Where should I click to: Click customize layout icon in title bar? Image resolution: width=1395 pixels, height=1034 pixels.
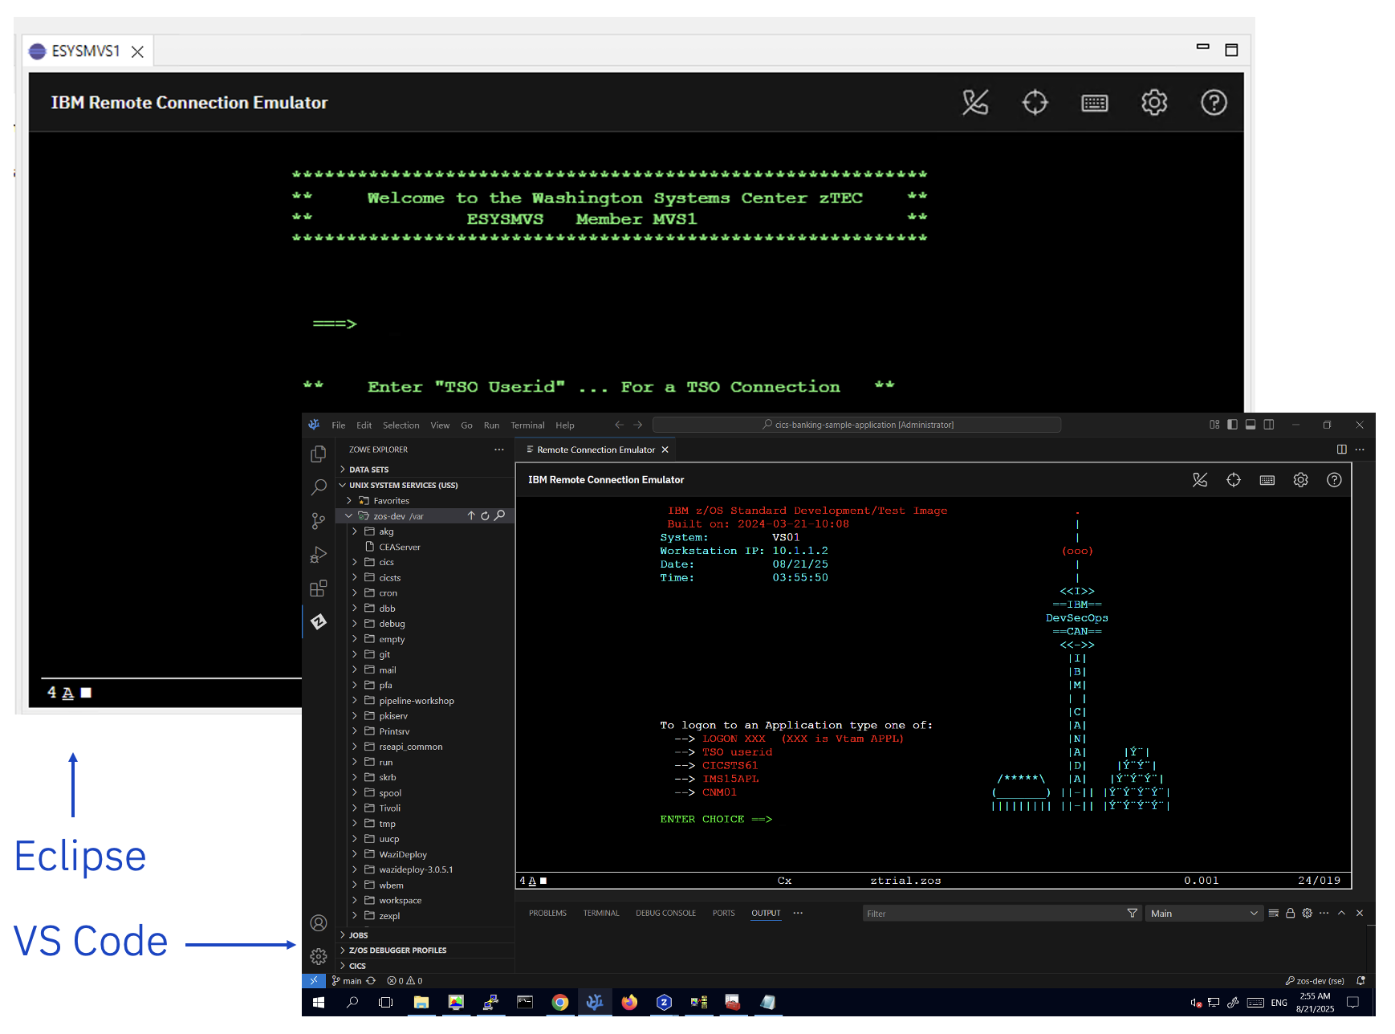(x=1214, y=425)
